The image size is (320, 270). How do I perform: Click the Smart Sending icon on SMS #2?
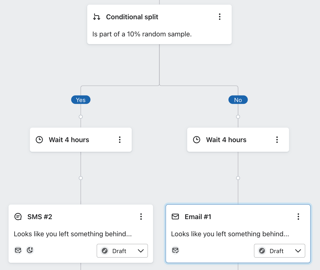point(18,250)
